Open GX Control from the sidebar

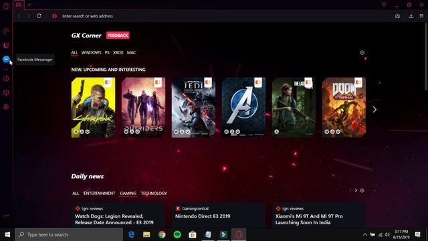coord(6,31)
